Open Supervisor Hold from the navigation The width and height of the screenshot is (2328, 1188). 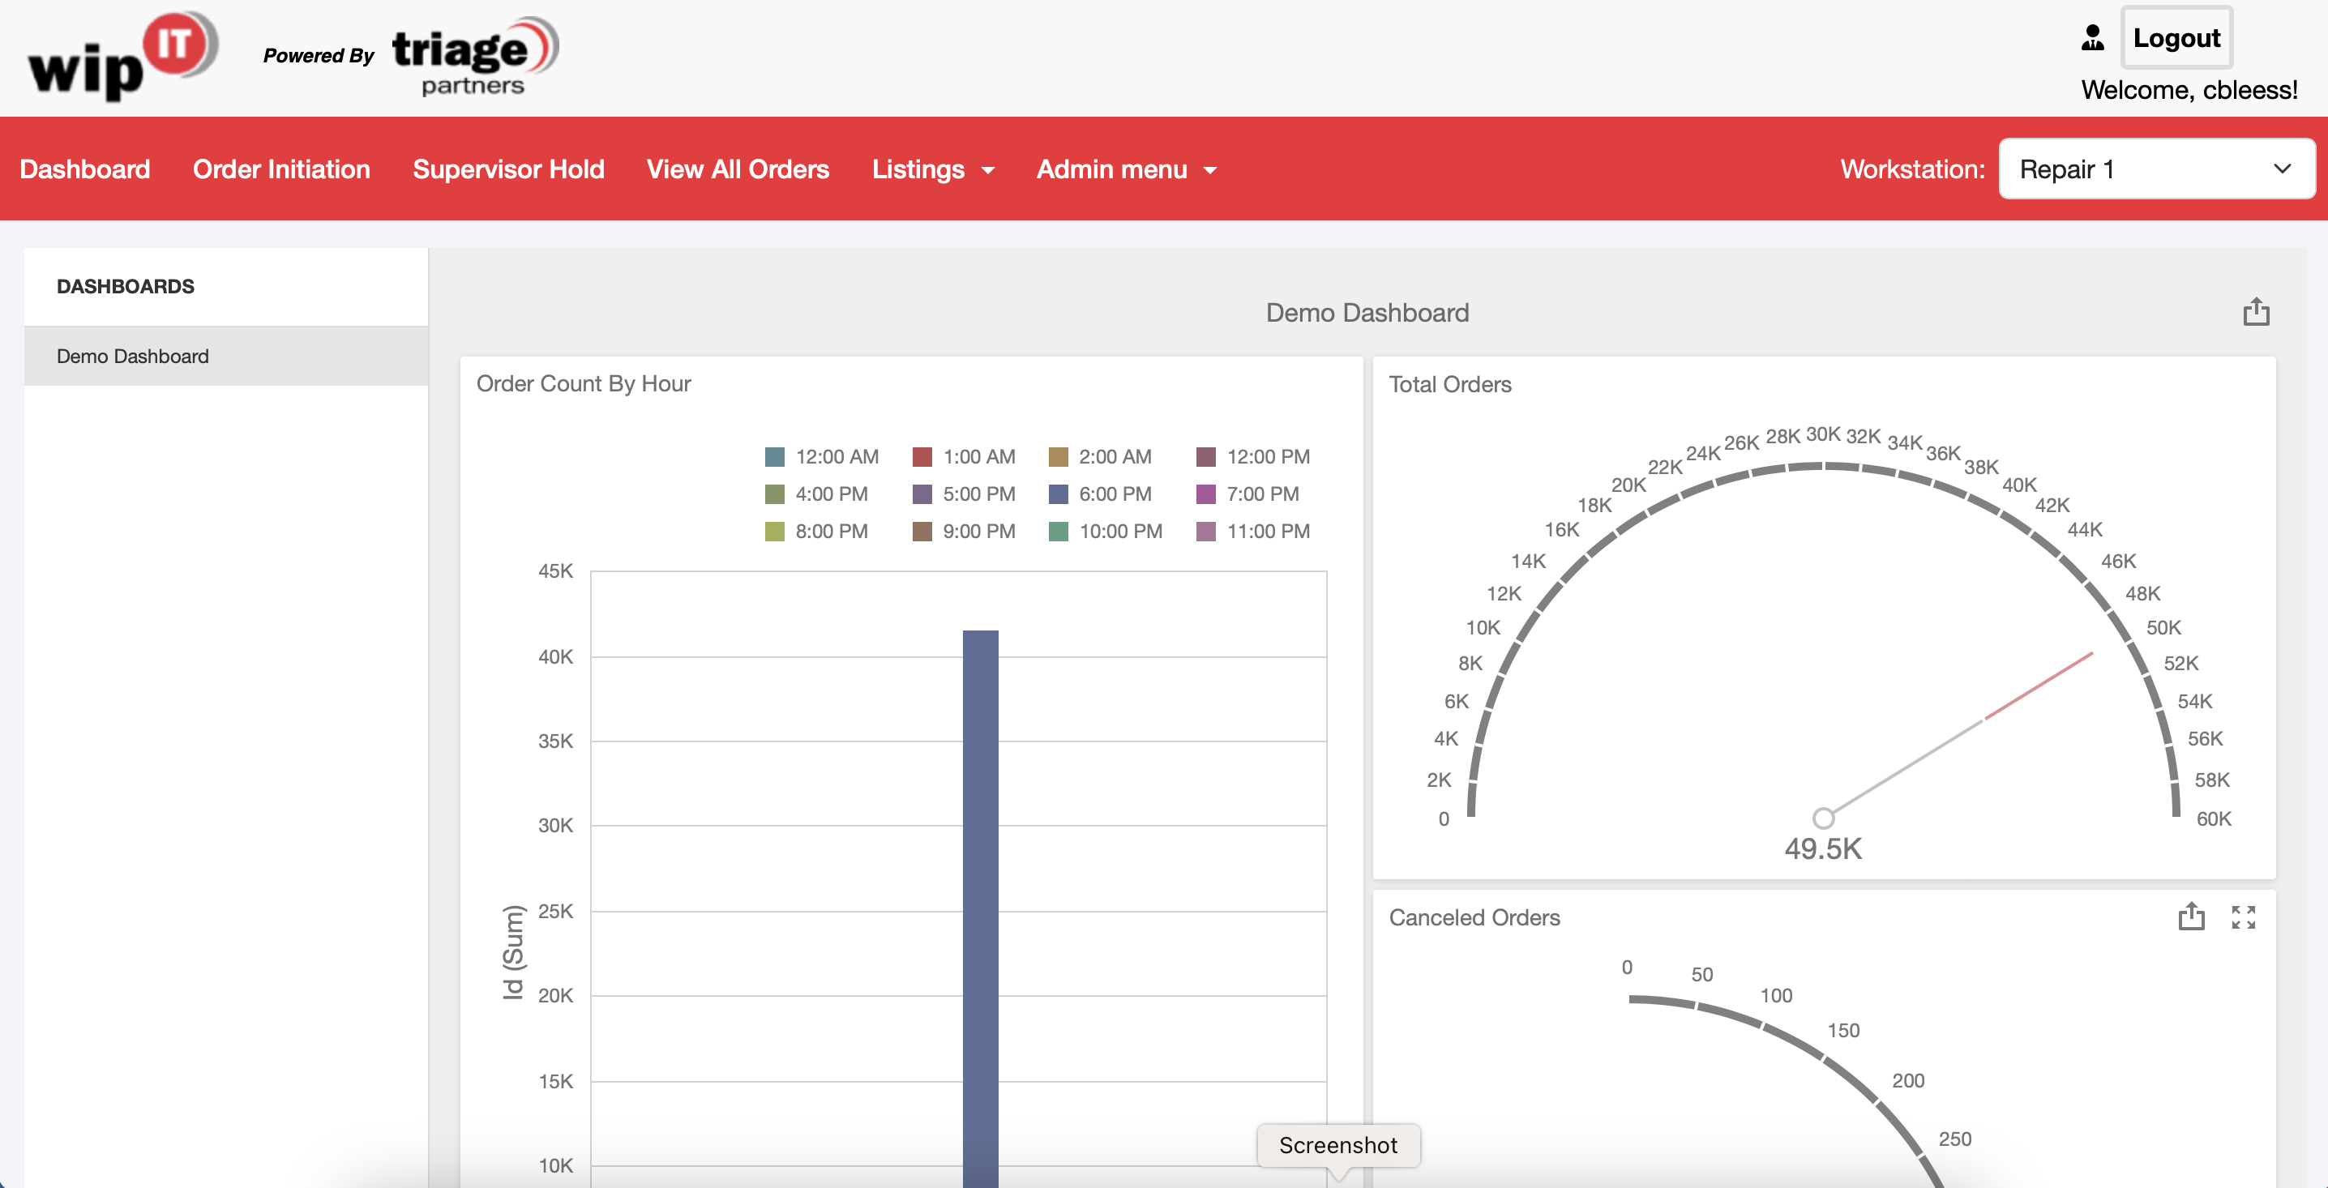(509, 169)
